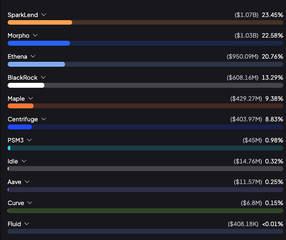This screenshot has height=240, width=286.
Task: Click the Aave label
Action: click(x=14, y=182)
